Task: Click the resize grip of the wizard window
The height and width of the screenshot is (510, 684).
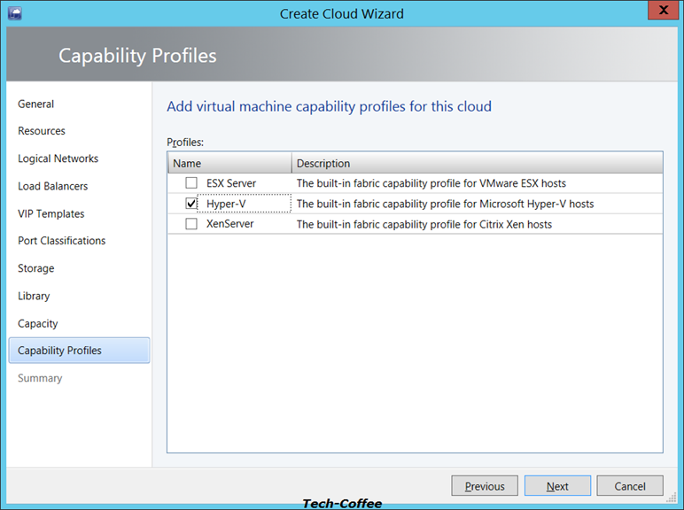Action: [x=672, y=498]
